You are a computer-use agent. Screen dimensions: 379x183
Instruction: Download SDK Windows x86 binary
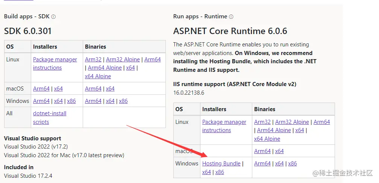pos(123,101)
